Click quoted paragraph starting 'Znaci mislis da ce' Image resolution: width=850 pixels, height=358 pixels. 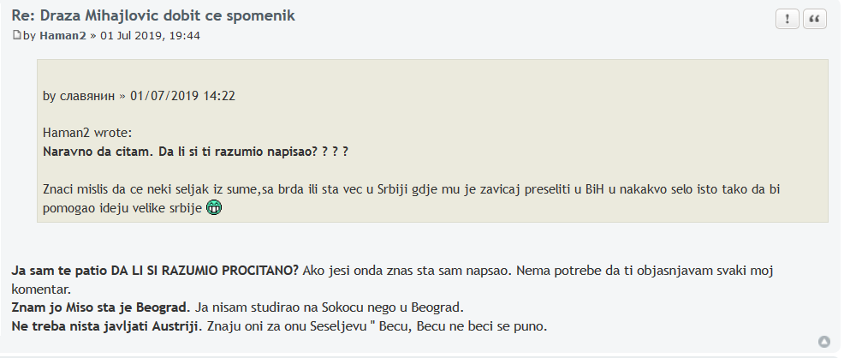(412, 199)
